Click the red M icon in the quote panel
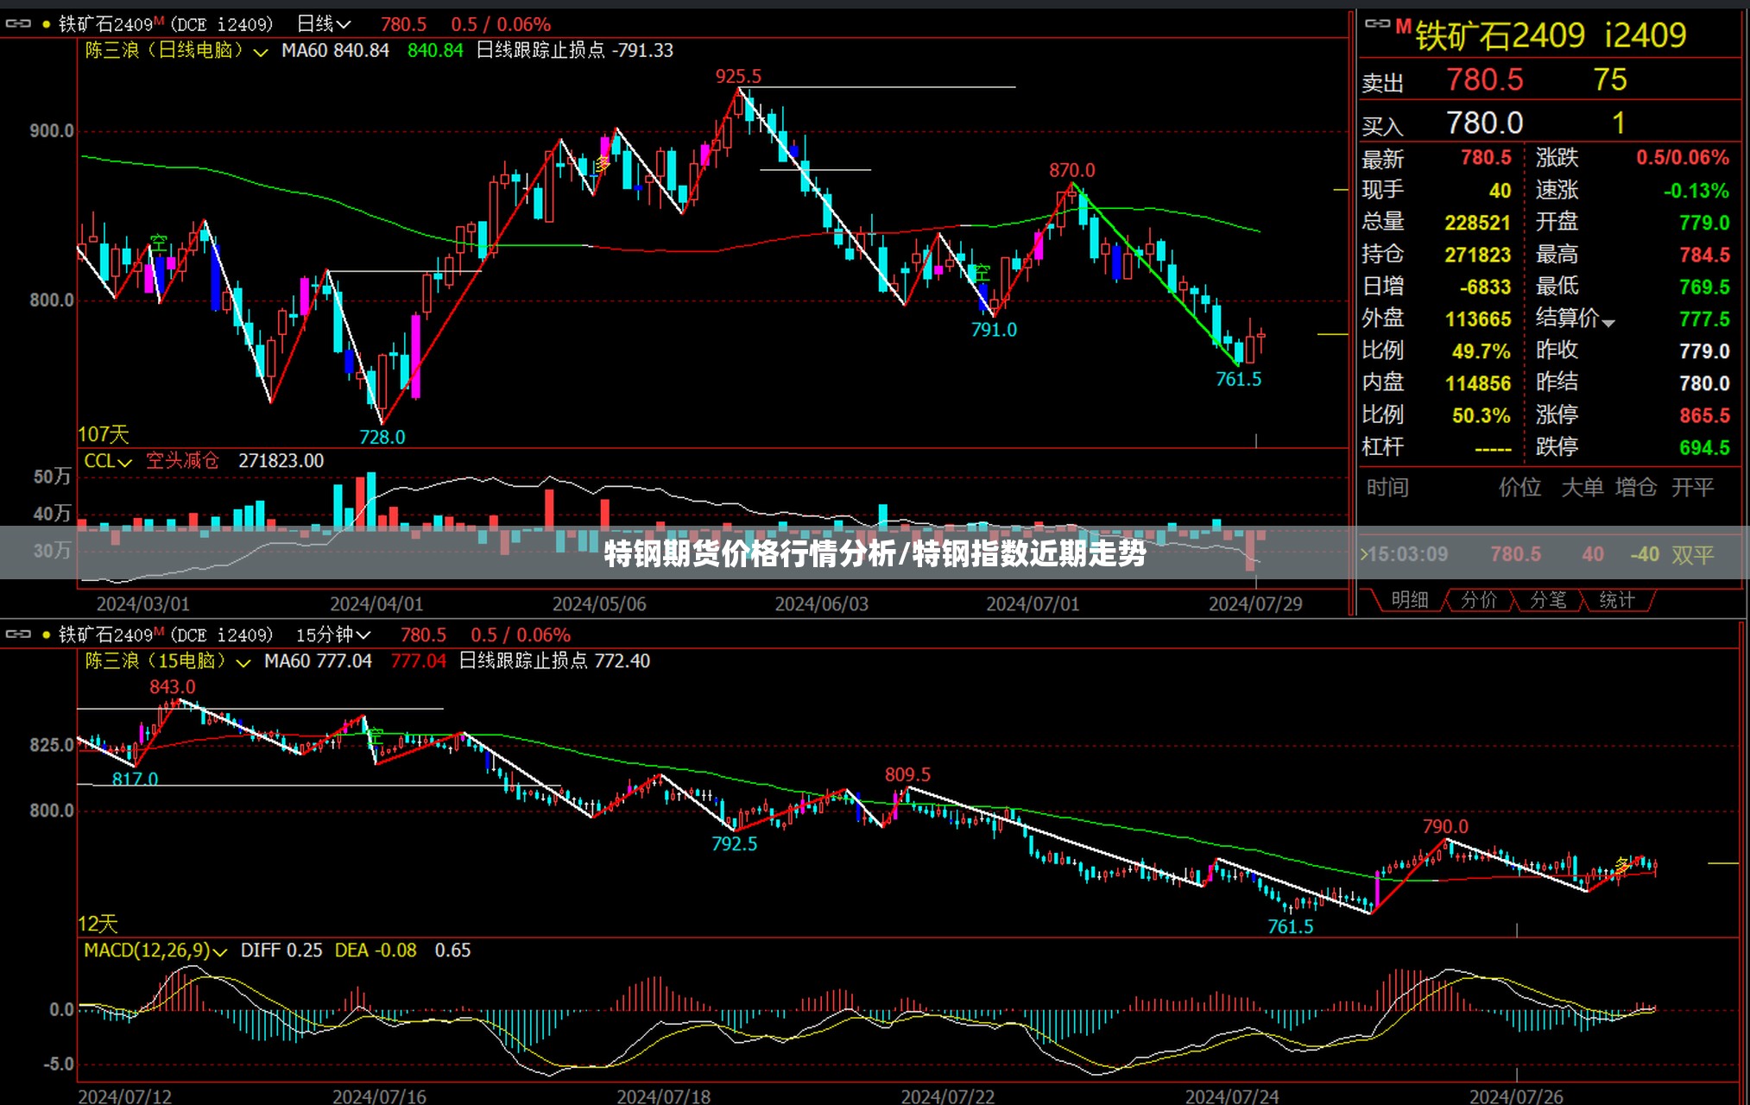The width and height of the screenshot is (1750, 1105). 1404,27
